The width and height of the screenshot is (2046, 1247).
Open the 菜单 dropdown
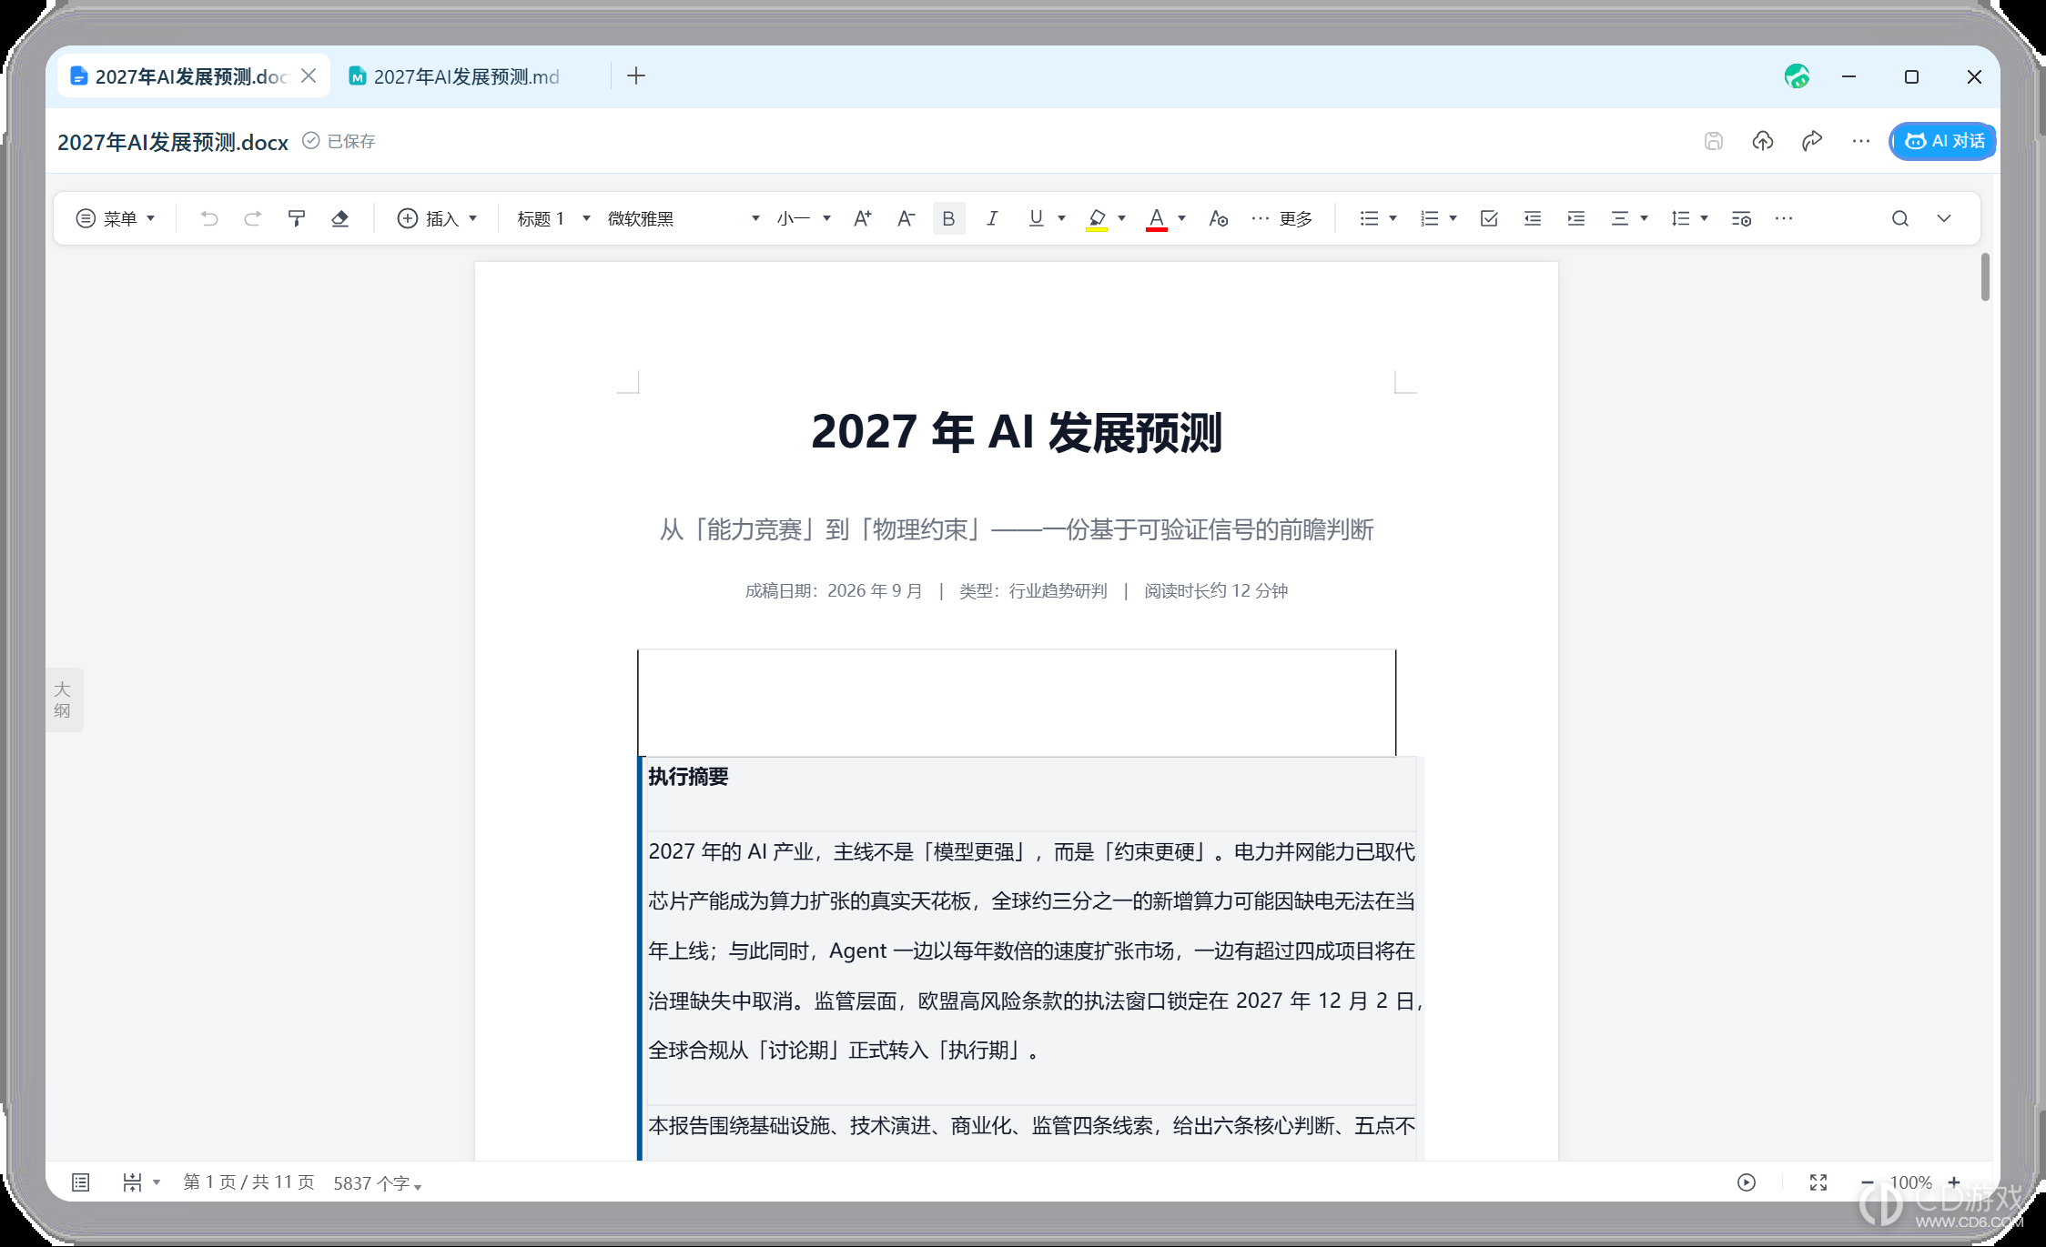[116, 218]
